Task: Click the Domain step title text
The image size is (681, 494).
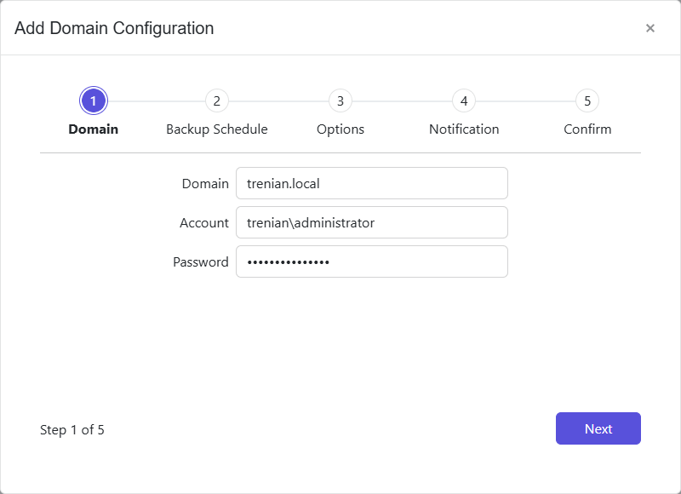Action: click(94, 129)
